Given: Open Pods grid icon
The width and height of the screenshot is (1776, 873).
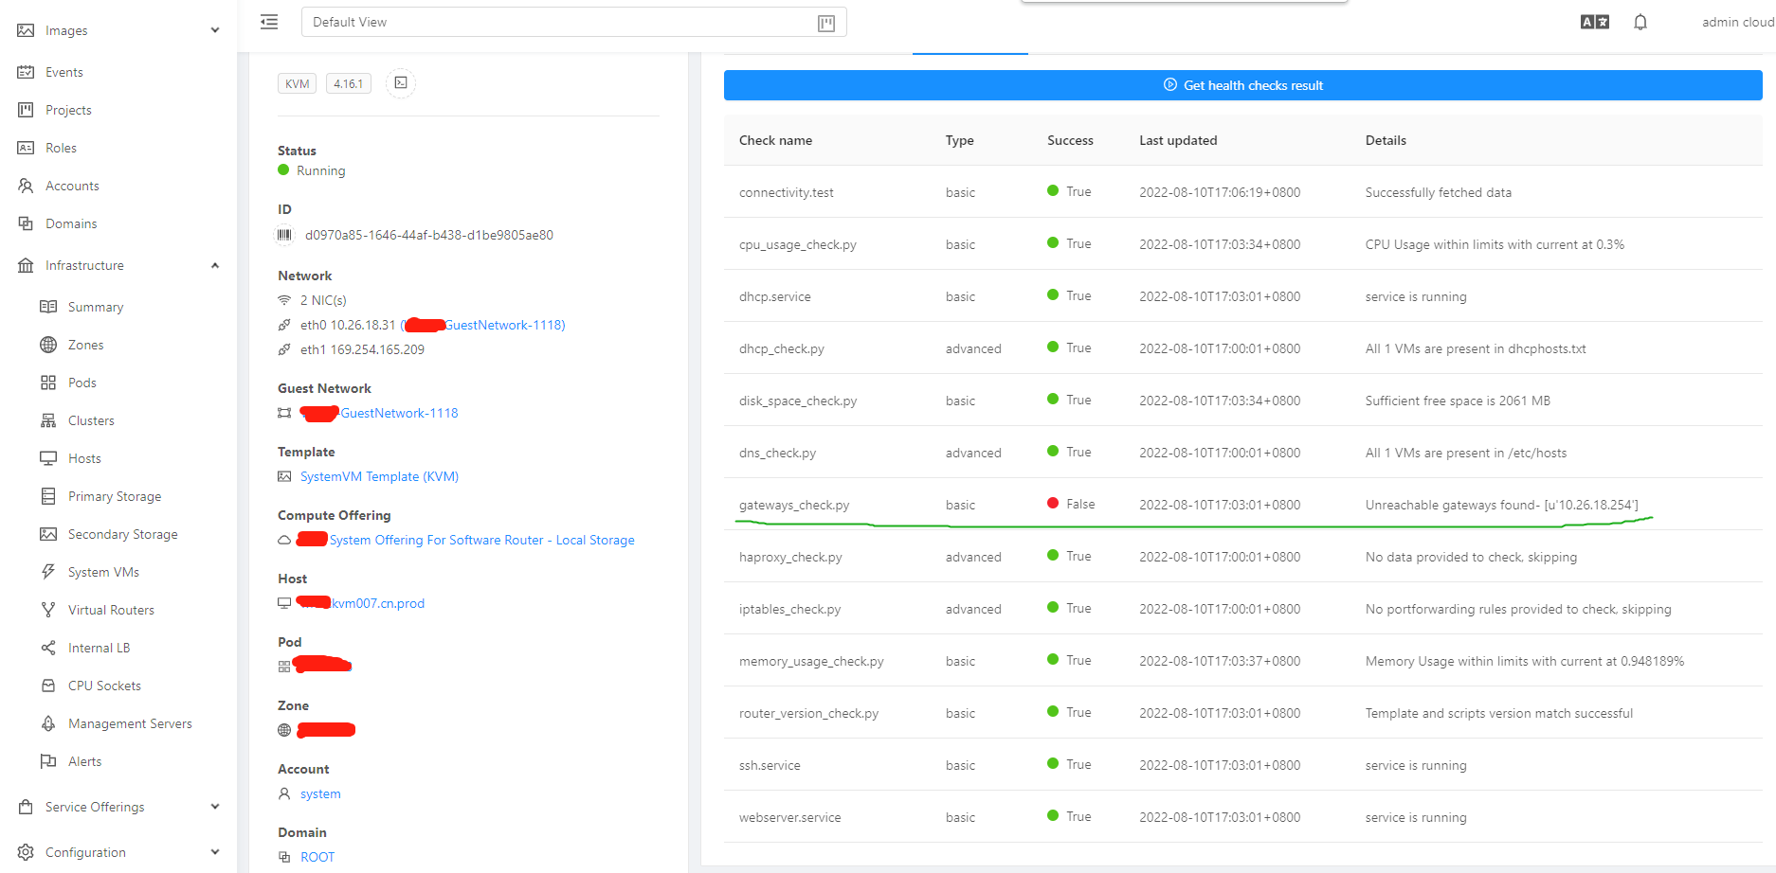Looking at the screenshot, I should pyautogui.click(x=48, y=383).
